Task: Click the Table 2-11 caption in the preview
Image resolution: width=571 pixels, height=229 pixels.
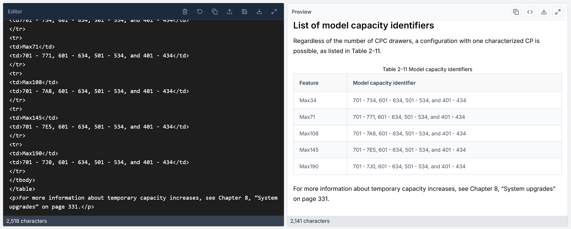Action: tap(427, 69)
